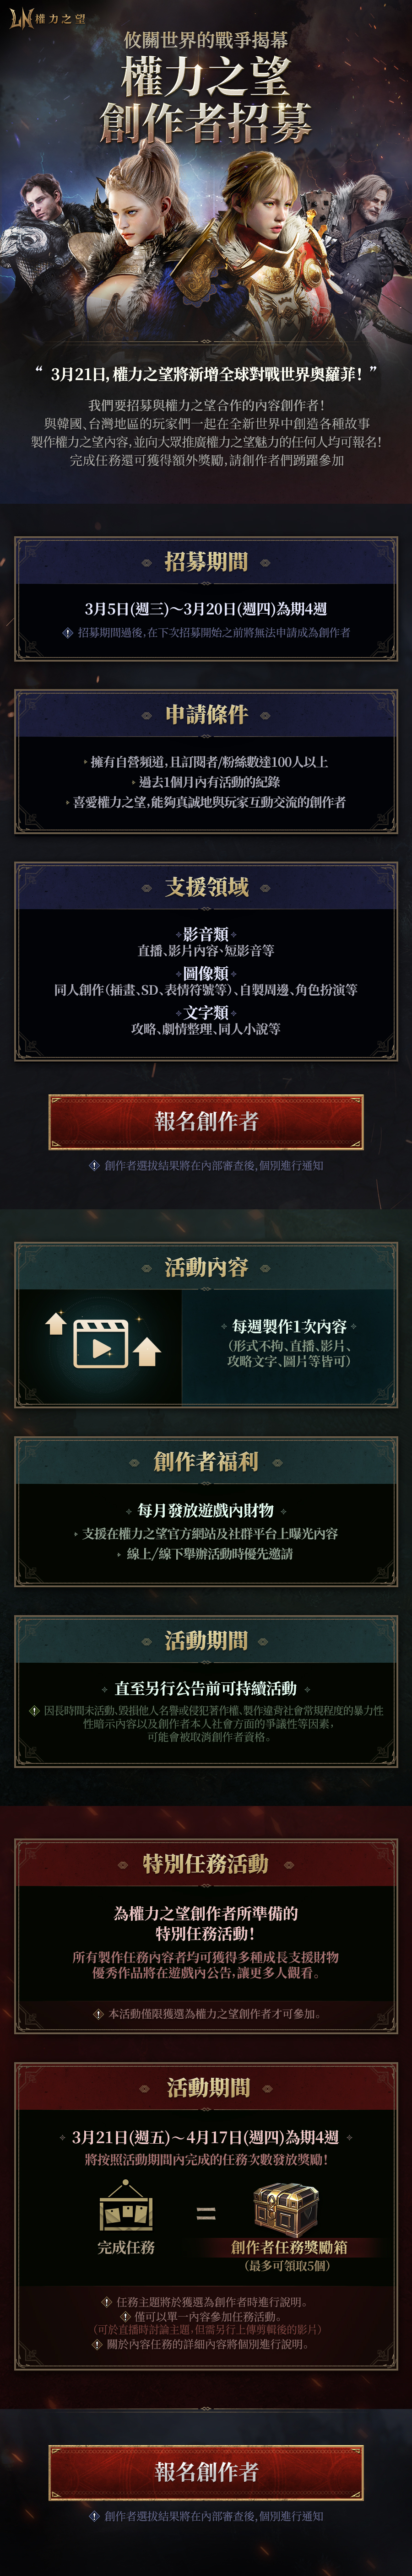412x2576 pixels.
Task: Click the 每週製作1次內容 text
Action: 289,1326
